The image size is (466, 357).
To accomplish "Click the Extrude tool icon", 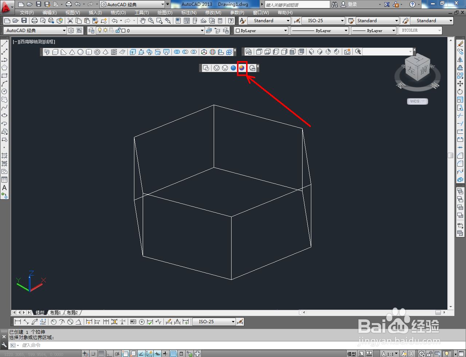I will (x=133, y=52).
